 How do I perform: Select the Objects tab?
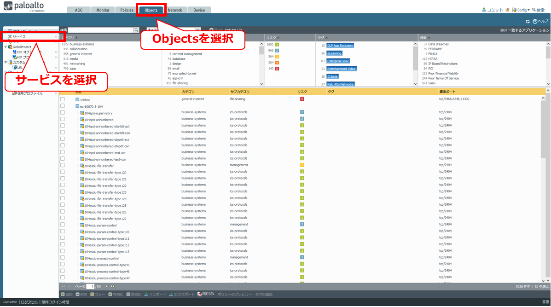[151, 10]
